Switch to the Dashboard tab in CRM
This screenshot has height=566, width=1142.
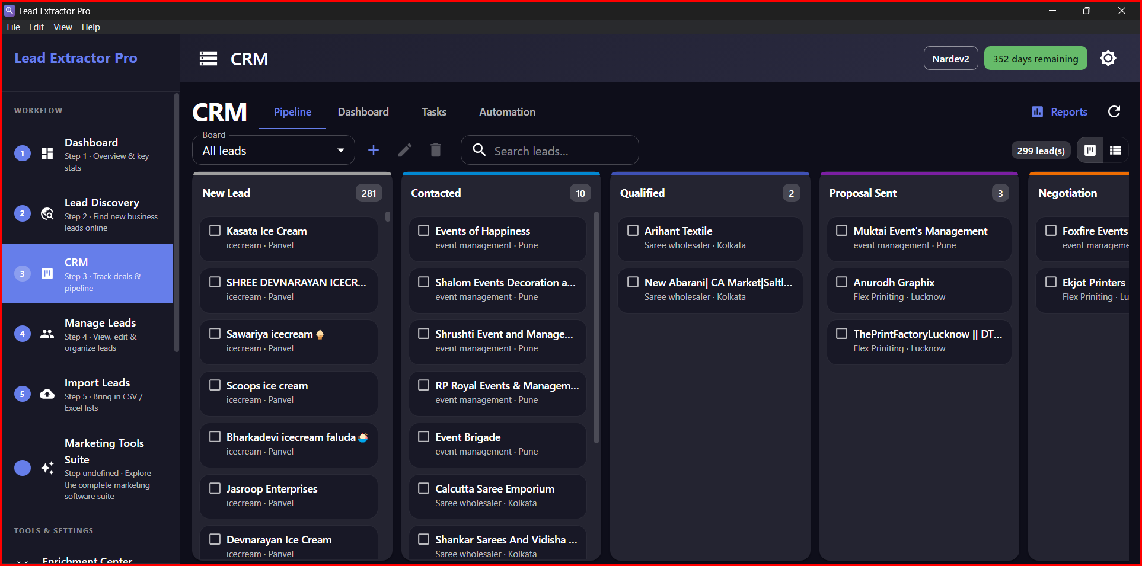(363, 112)
